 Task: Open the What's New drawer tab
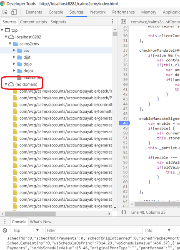(x=40, y=222)
